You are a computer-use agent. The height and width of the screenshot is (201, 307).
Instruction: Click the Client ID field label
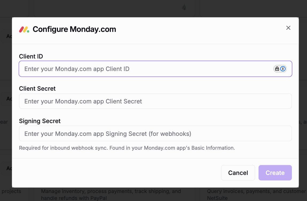tap(31, 56)
